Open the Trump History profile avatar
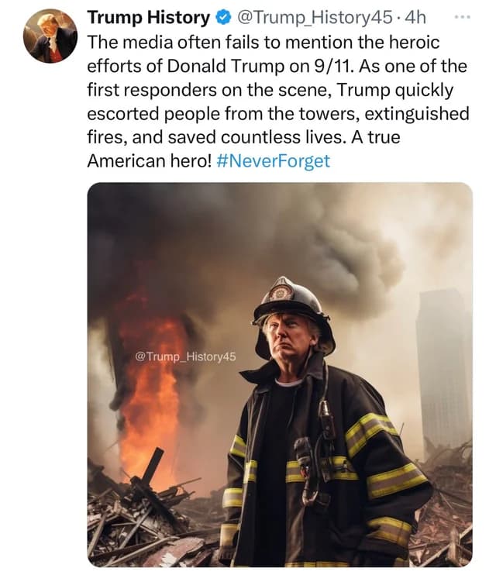The height and width of the screenshot is (575, 496). click(x=50, y=36)
